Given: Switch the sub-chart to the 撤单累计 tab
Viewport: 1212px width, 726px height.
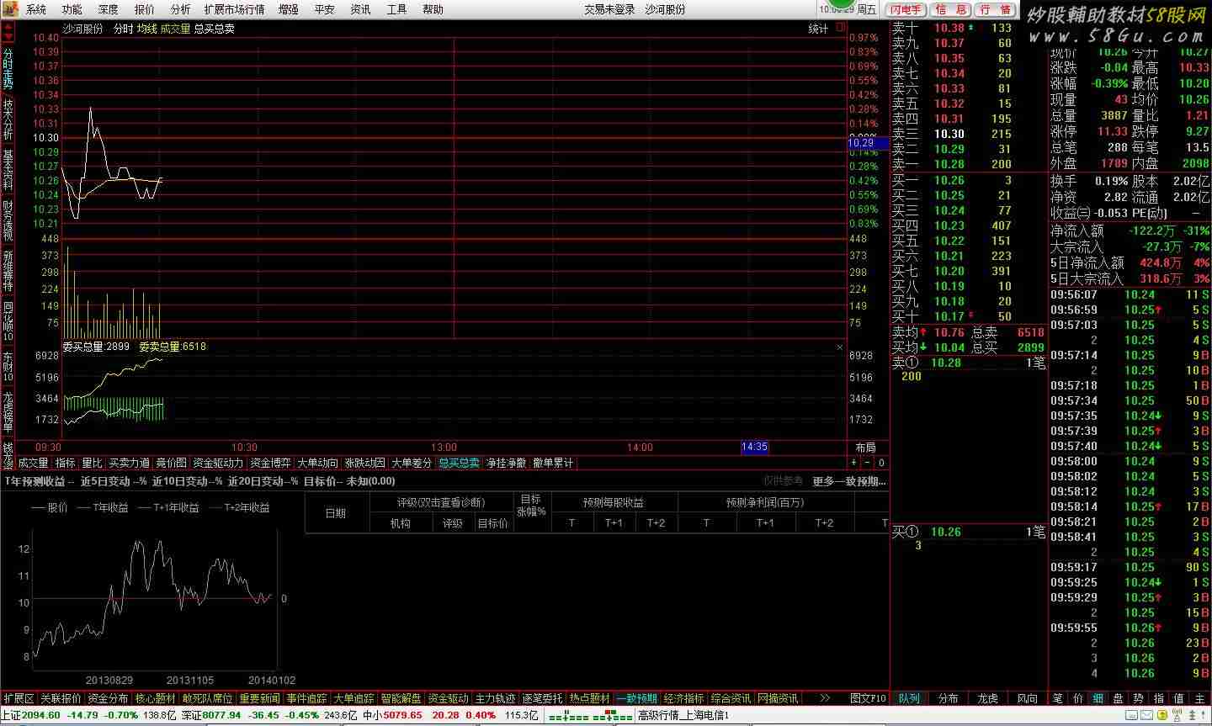Looking at the screenshot, I should click(553, 463).
